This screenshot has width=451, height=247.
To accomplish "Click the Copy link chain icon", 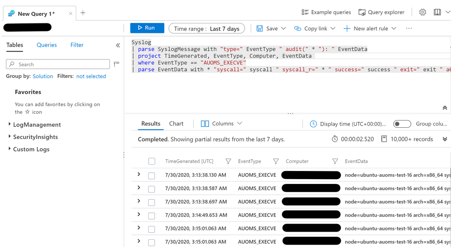I will coord(298,29).
